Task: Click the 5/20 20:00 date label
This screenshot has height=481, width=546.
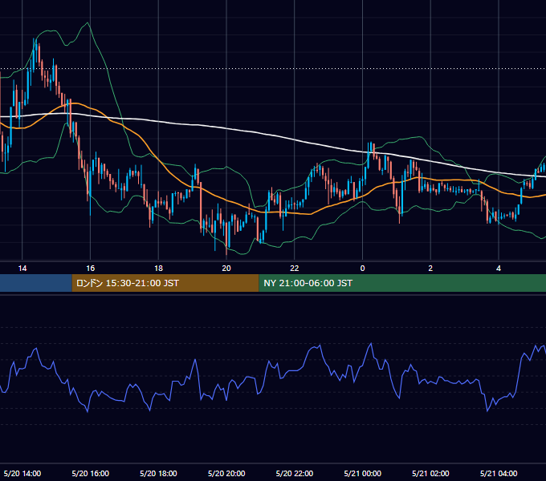Action: pos(226,473)
